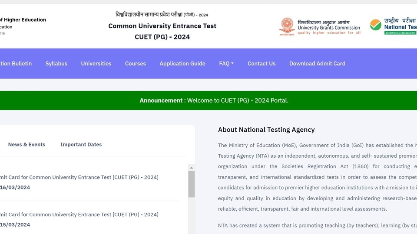Open the Syllabus menu item
Image resolution: width=417 pixels, height=234 pixels.
pos(56,63)
